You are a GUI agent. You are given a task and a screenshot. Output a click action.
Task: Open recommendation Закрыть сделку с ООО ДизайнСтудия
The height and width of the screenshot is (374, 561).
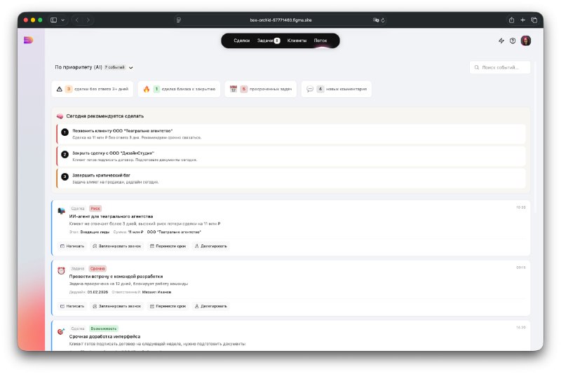[x=291, y=156]
